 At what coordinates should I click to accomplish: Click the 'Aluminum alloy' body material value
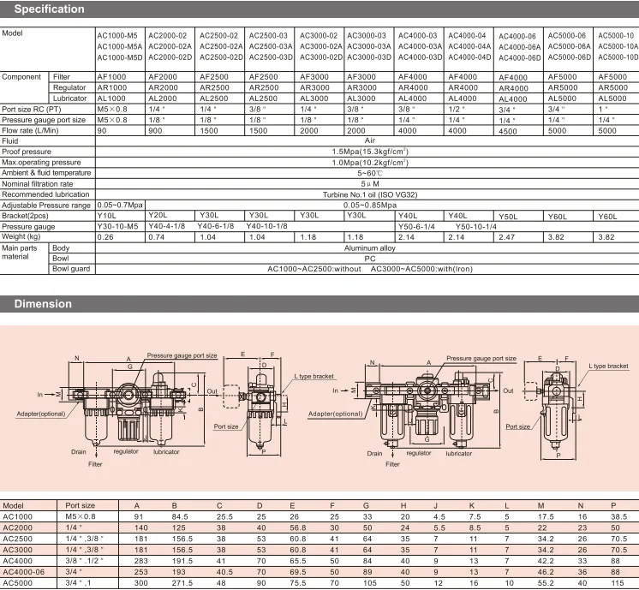pos(370,248)
